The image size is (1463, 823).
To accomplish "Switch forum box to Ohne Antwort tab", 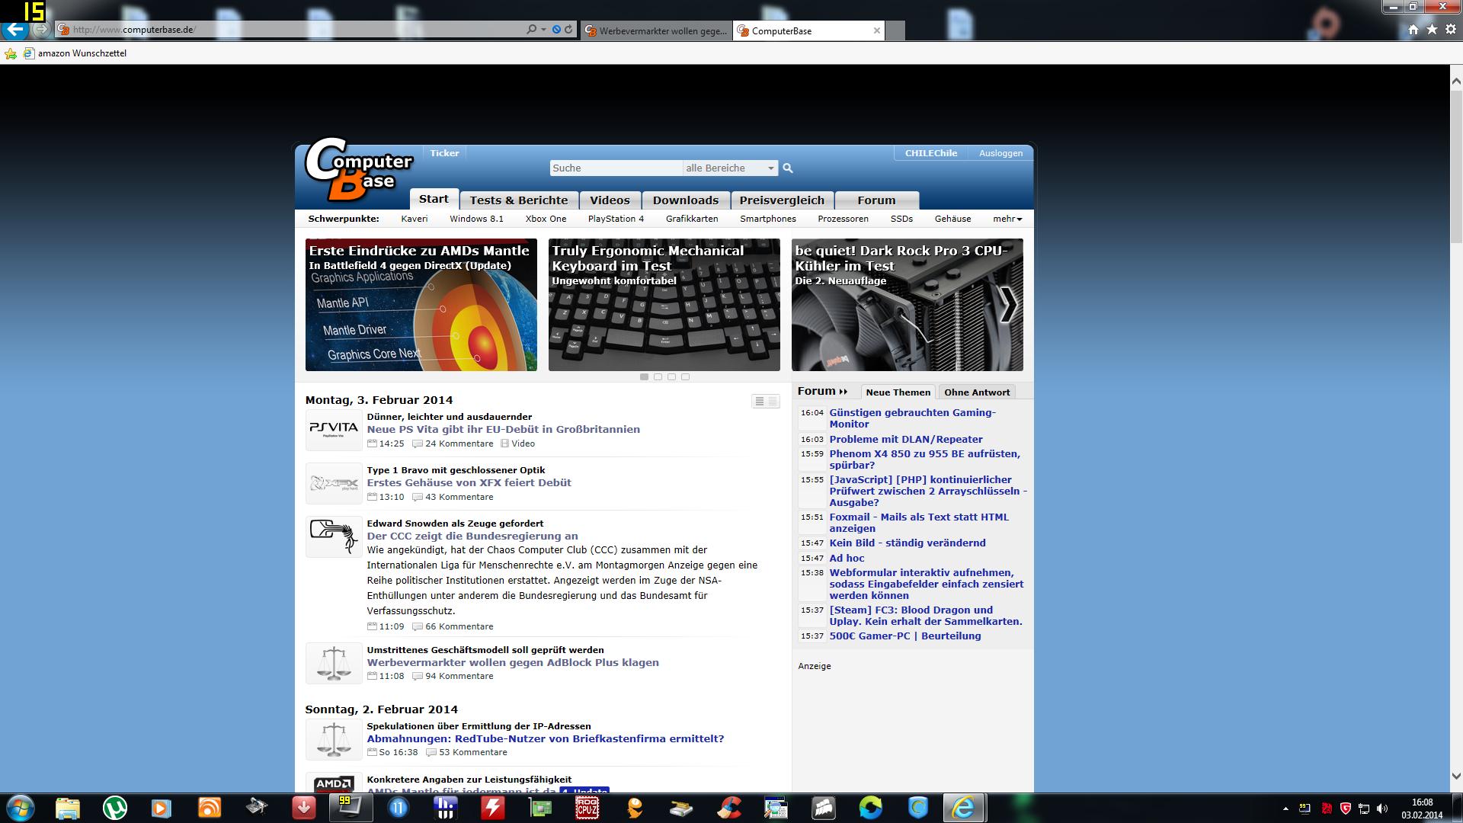I will tap(976, 392).
